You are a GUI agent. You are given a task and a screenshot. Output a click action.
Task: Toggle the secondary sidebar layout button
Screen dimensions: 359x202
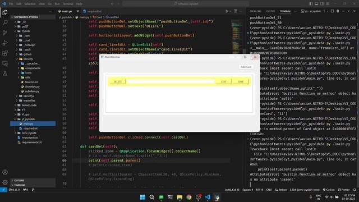coord(322,4)
